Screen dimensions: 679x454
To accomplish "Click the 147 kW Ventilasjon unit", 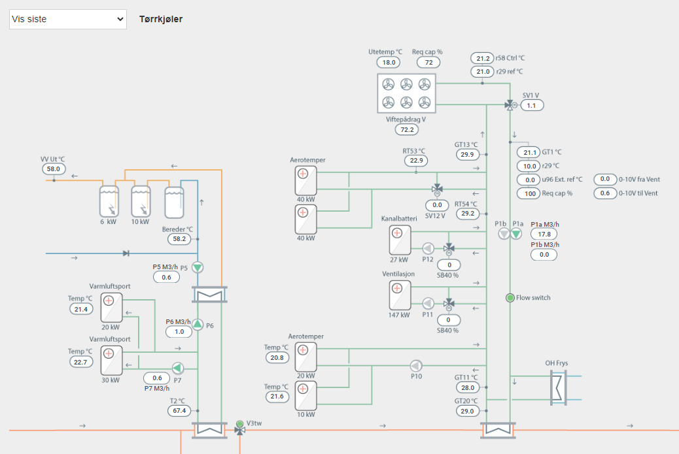I will click(399, 295).
